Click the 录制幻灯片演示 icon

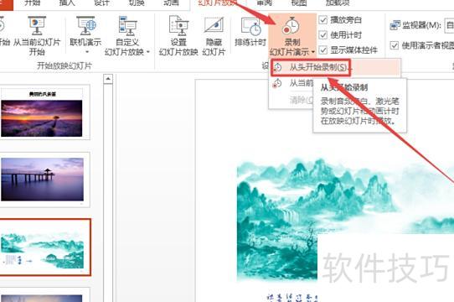click(291, 25)
